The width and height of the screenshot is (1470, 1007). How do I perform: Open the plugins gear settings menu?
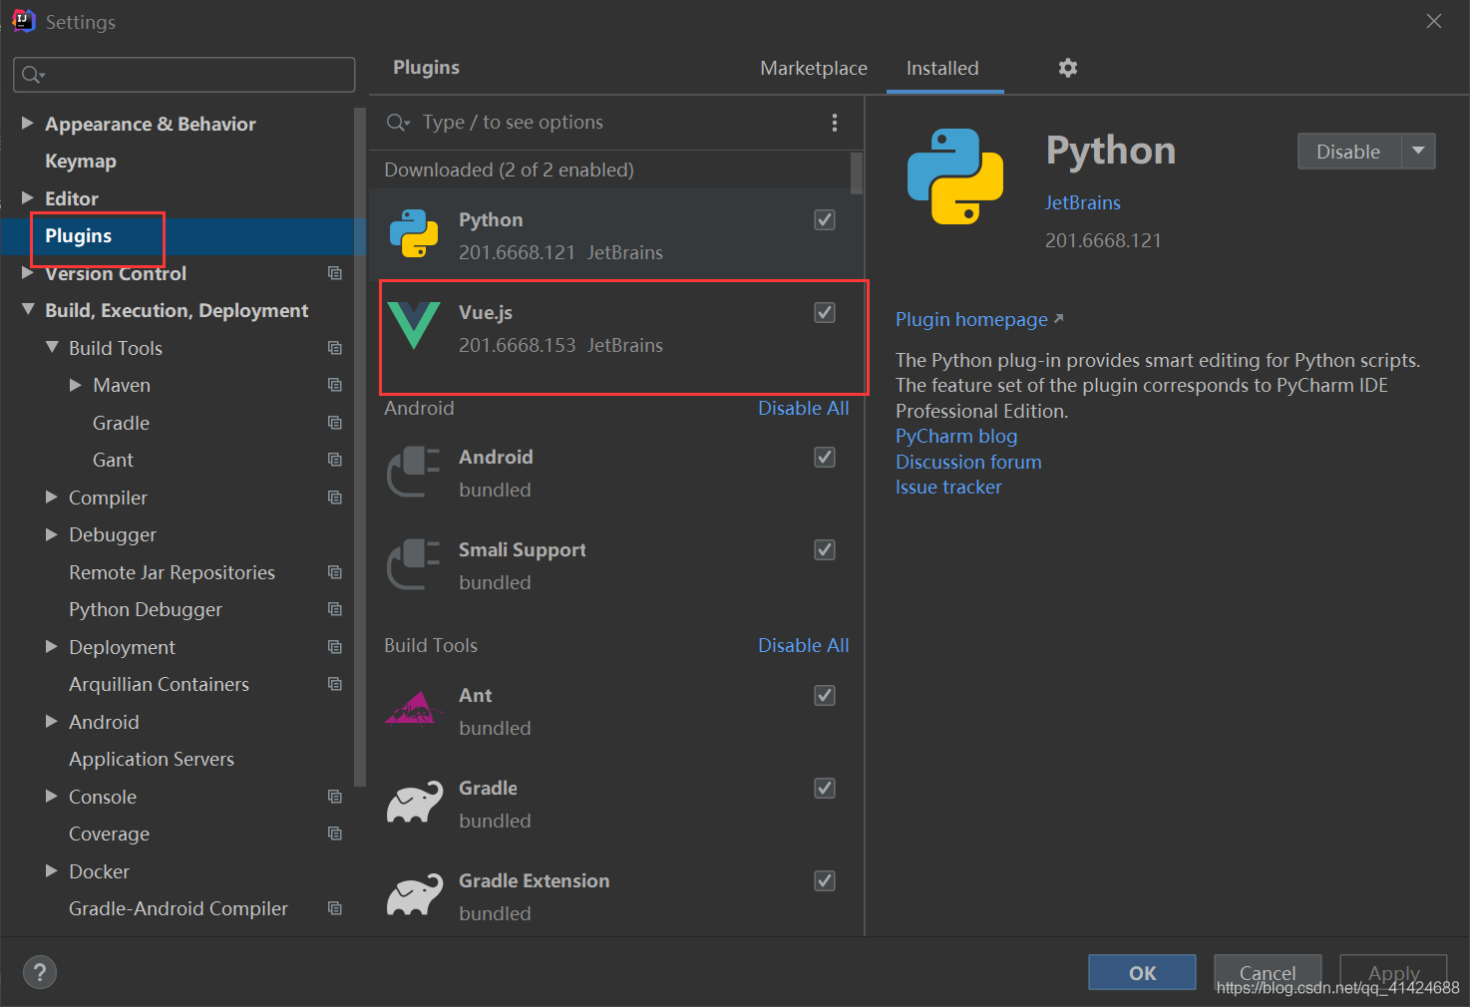[x=1068, y=68]
